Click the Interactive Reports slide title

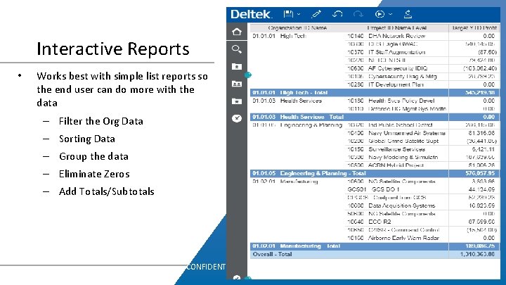click(113, 49)
